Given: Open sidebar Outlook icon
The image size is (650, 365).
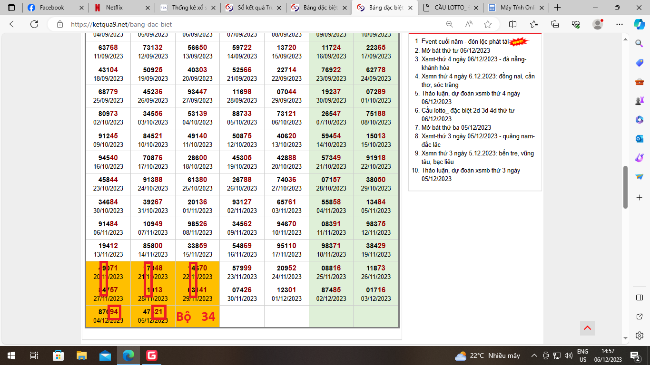Looking at the screenshot, I should point(639,139).
